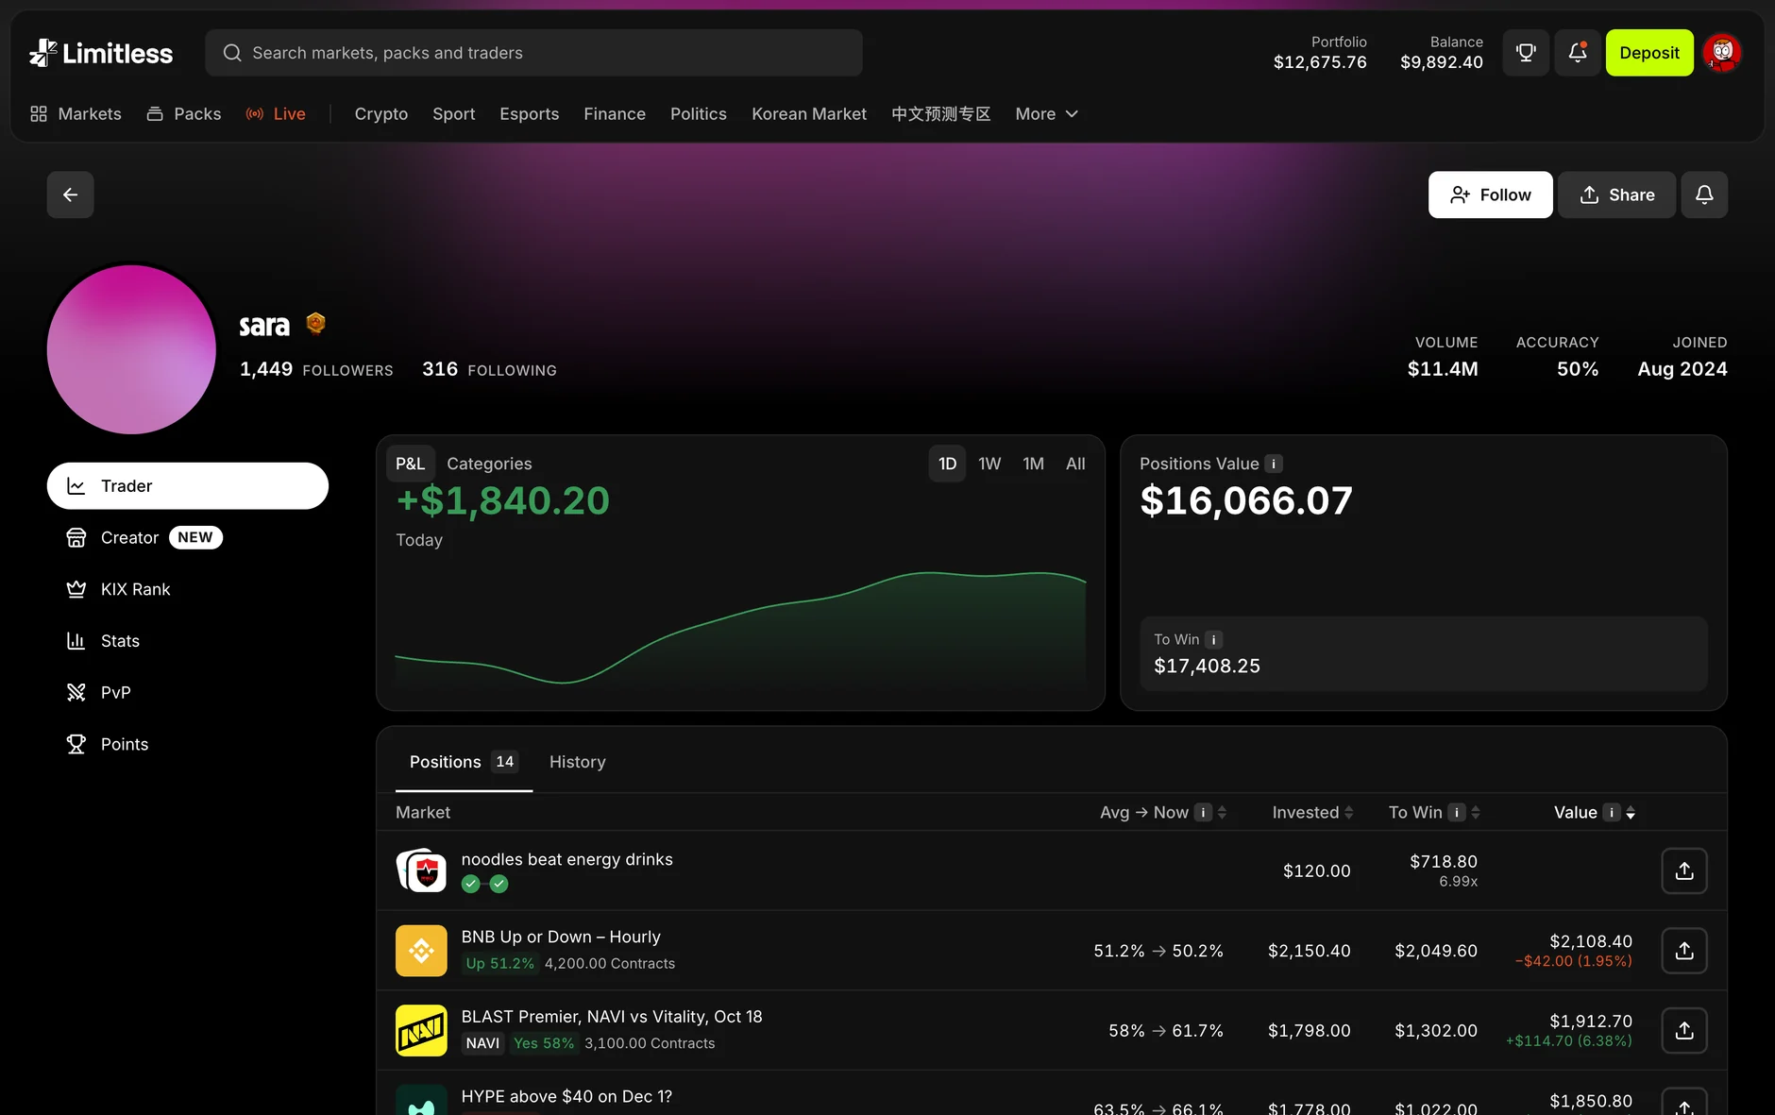Open Korean Market category
Image resolution: width=1775 pixels, height=1115 pixels.
809,114
